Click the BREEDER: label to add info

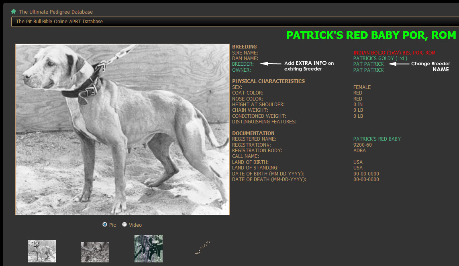pyautogui.click(x=243, y=64)
